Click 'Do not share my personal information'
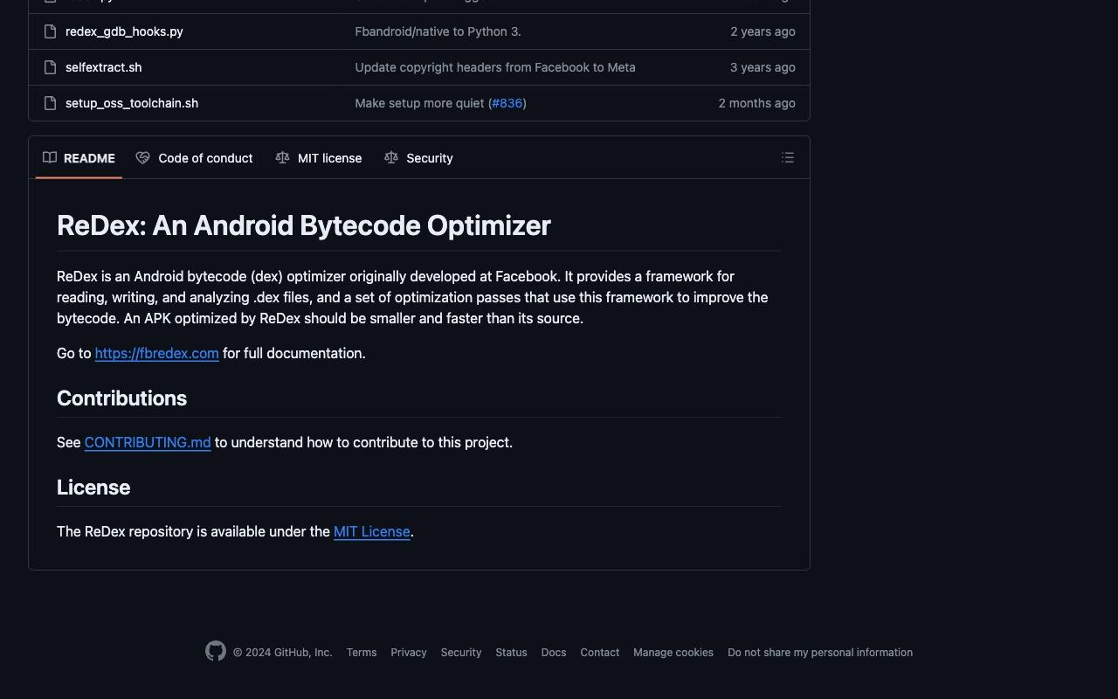 820,653
